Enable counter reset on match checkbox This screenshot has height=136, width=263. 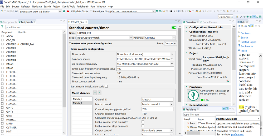tap(143, 122)
